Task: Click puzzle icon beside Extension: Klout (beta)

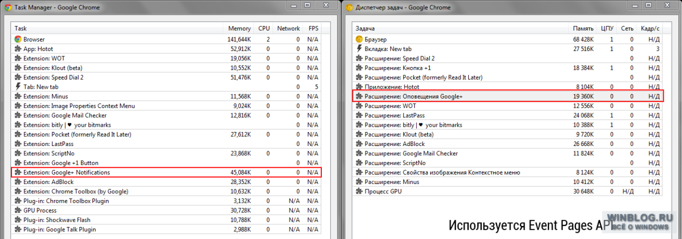Action: click(18, 68)
